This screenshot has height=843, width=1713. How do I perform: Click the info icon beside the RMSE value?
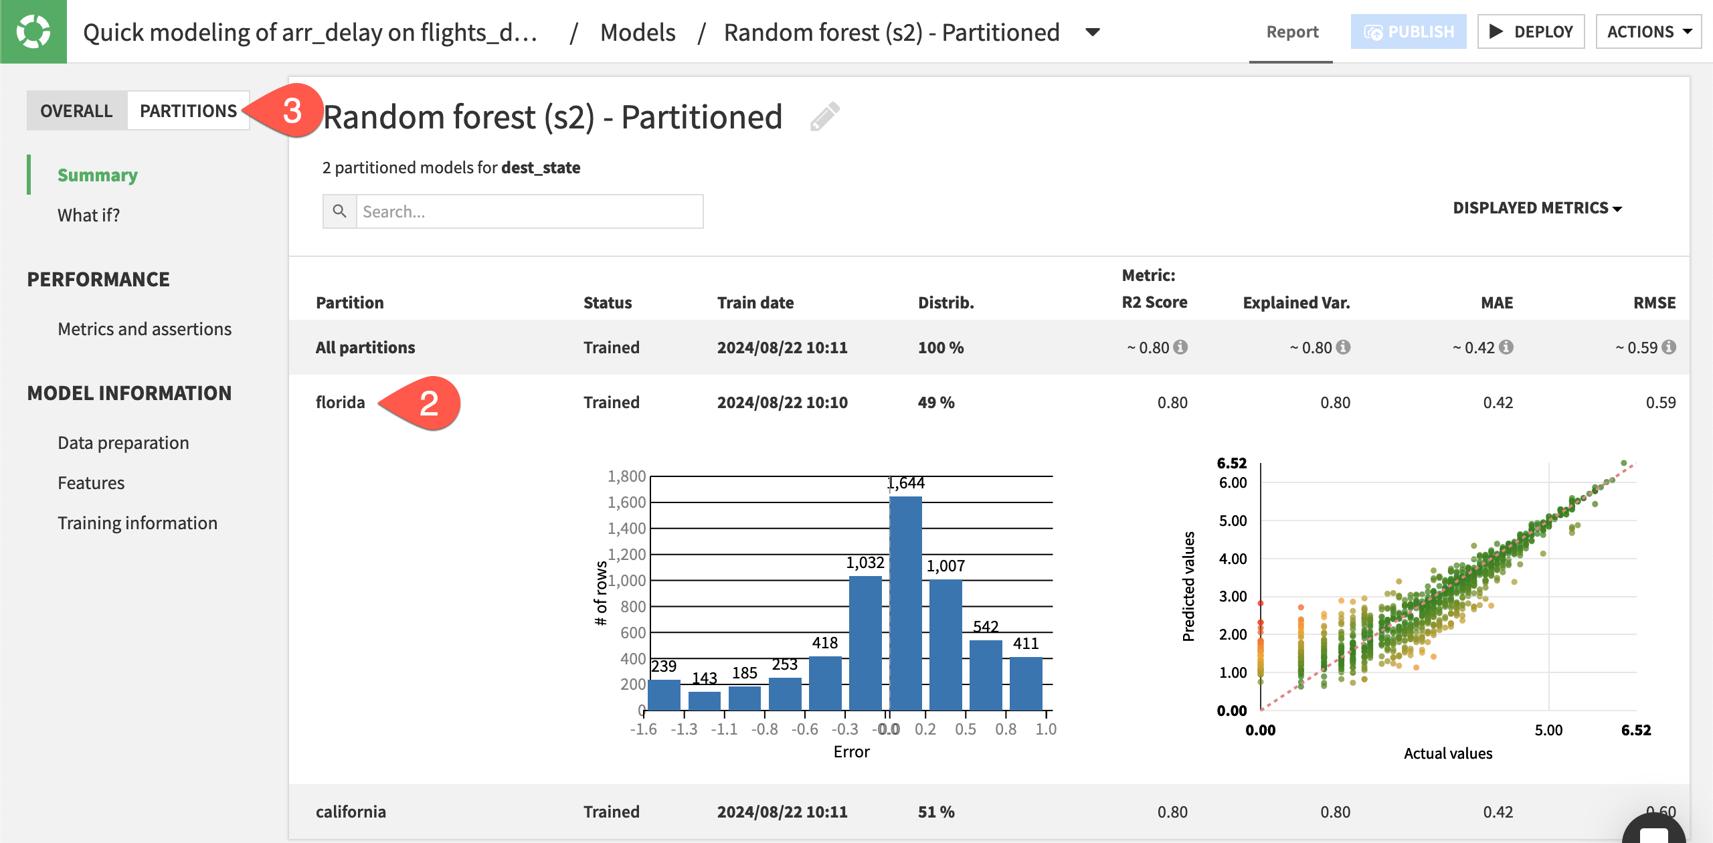[x=1669, y=347]
